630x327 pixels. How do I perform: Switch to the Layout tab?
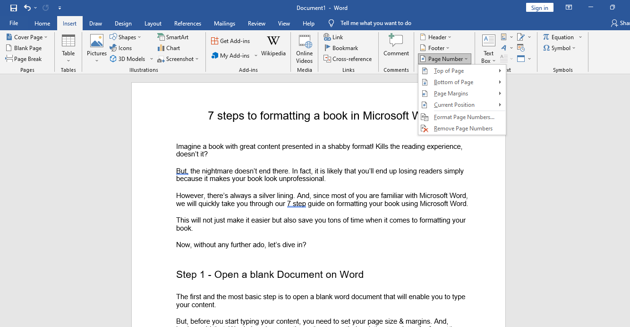153,23
